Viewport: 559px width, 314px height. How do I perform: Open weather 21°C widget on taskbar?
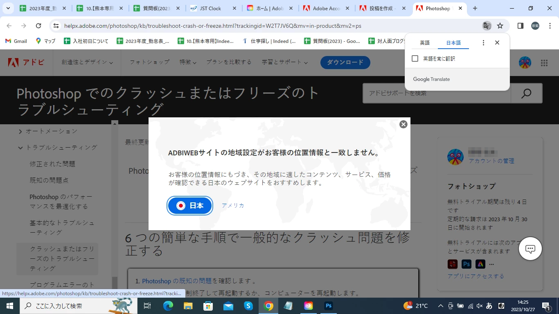416,306
